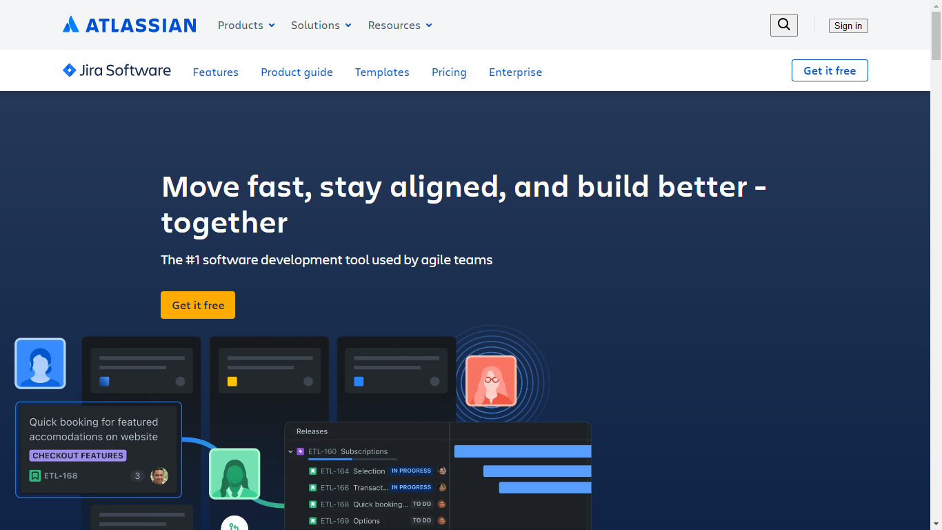The width and height of the screenshot is (942, 530).
Task: Click the ETL-166 story icon
Action: 312,487
